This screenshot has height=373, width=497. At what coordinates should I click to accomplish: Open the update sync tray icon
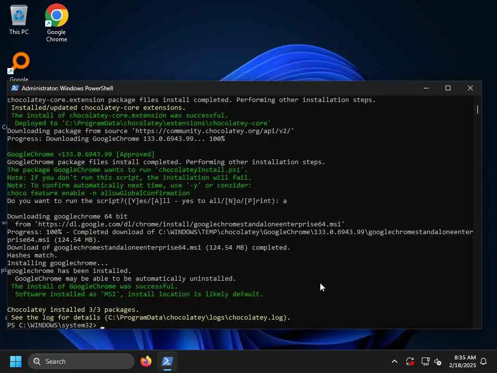pyautogui.click(x=410, y=361)
